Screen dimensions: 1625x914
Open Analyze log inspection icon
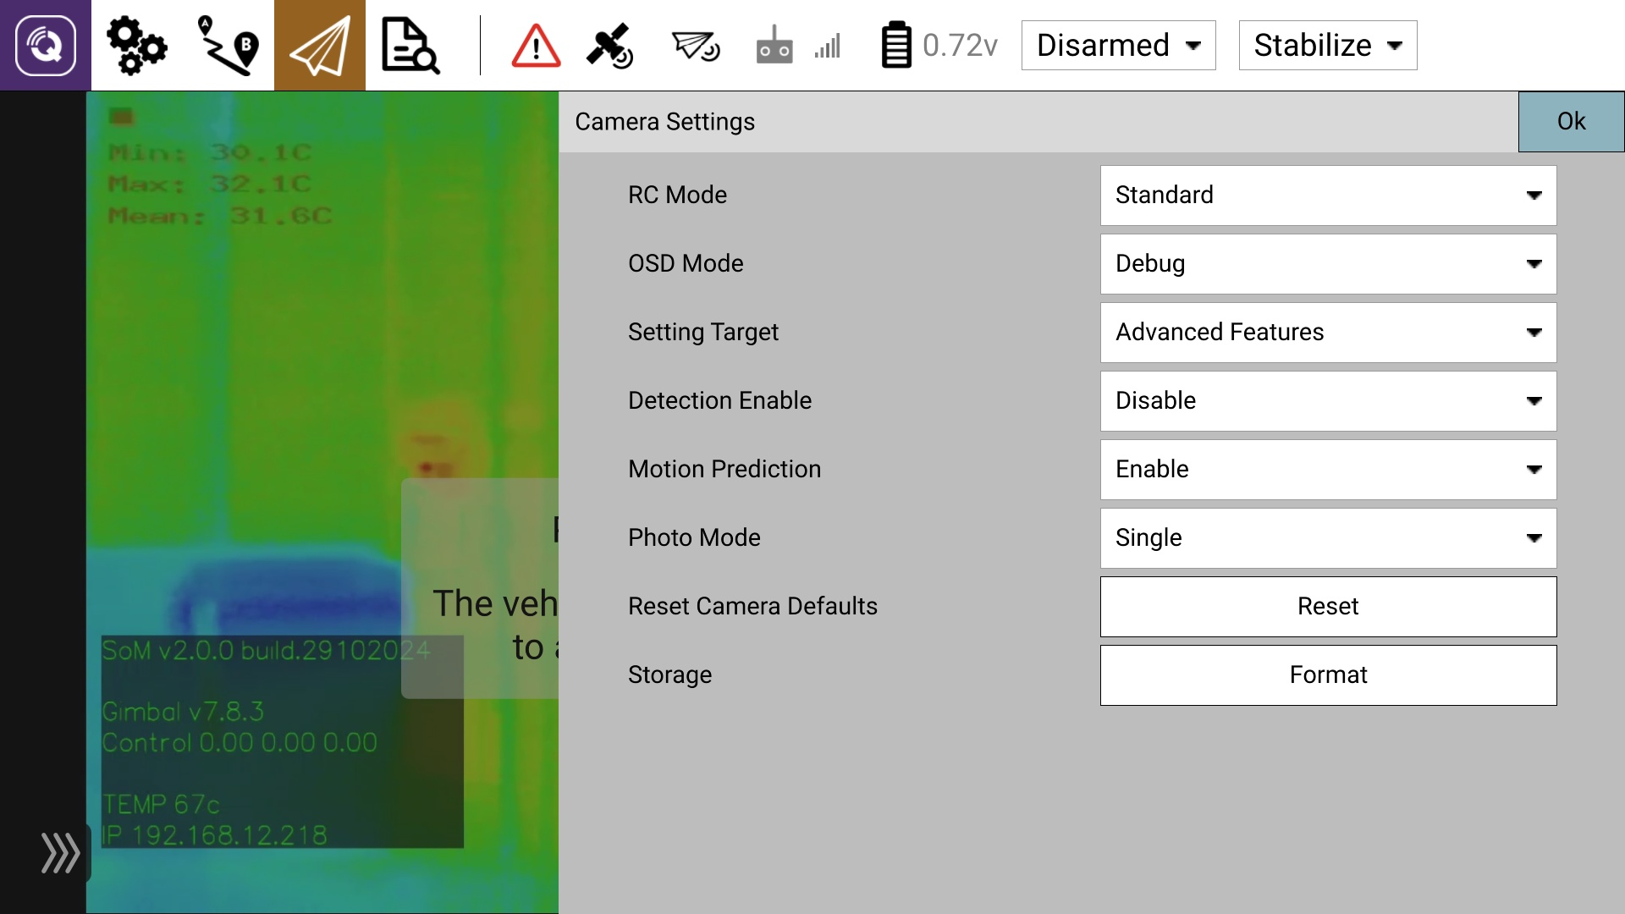tap(410, 45)
